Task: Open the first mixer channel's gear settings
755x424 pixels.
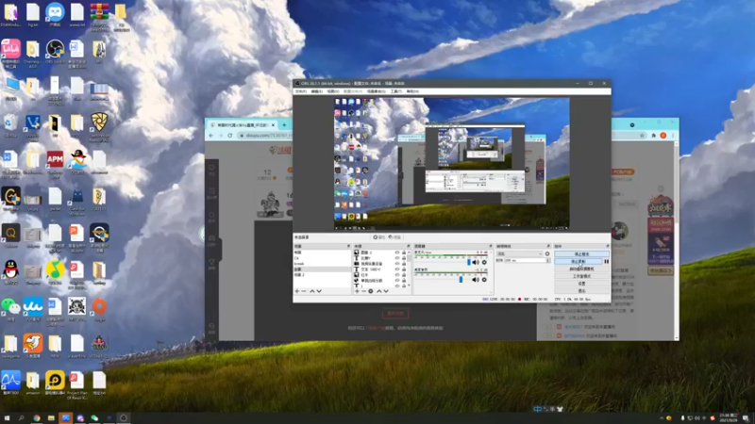Action: 484,263
